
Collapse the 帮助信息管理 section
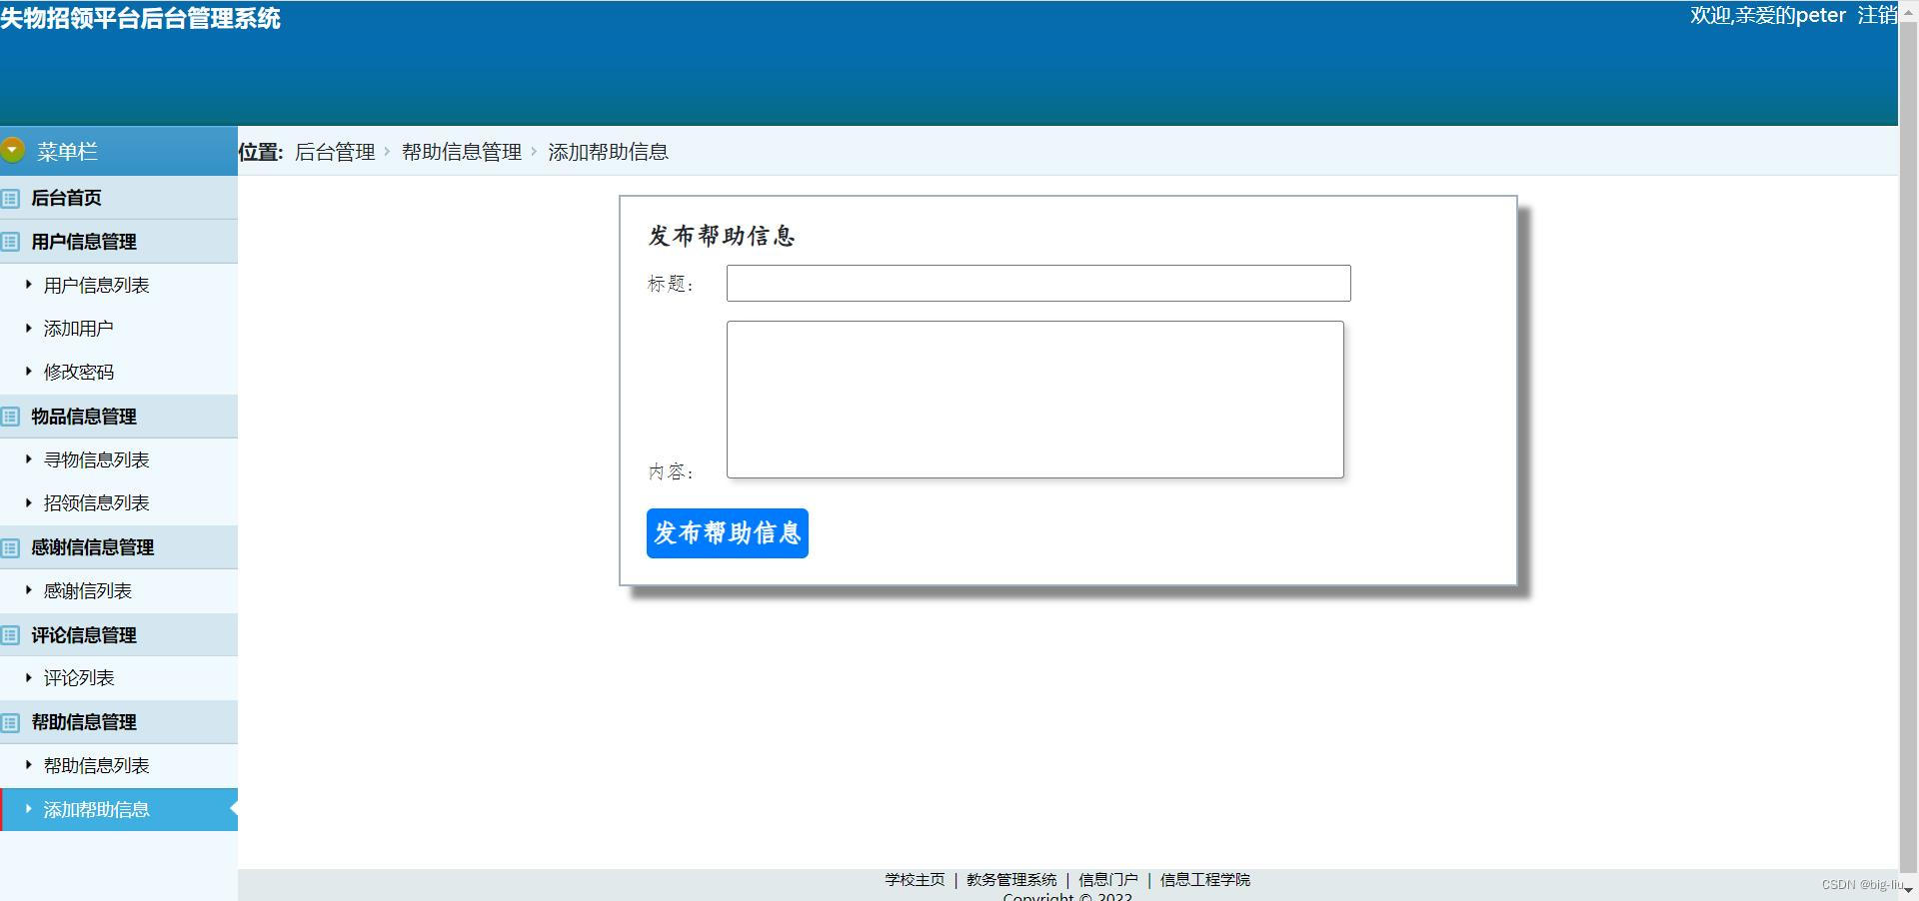pyautogui.click(x=119, y=722)
